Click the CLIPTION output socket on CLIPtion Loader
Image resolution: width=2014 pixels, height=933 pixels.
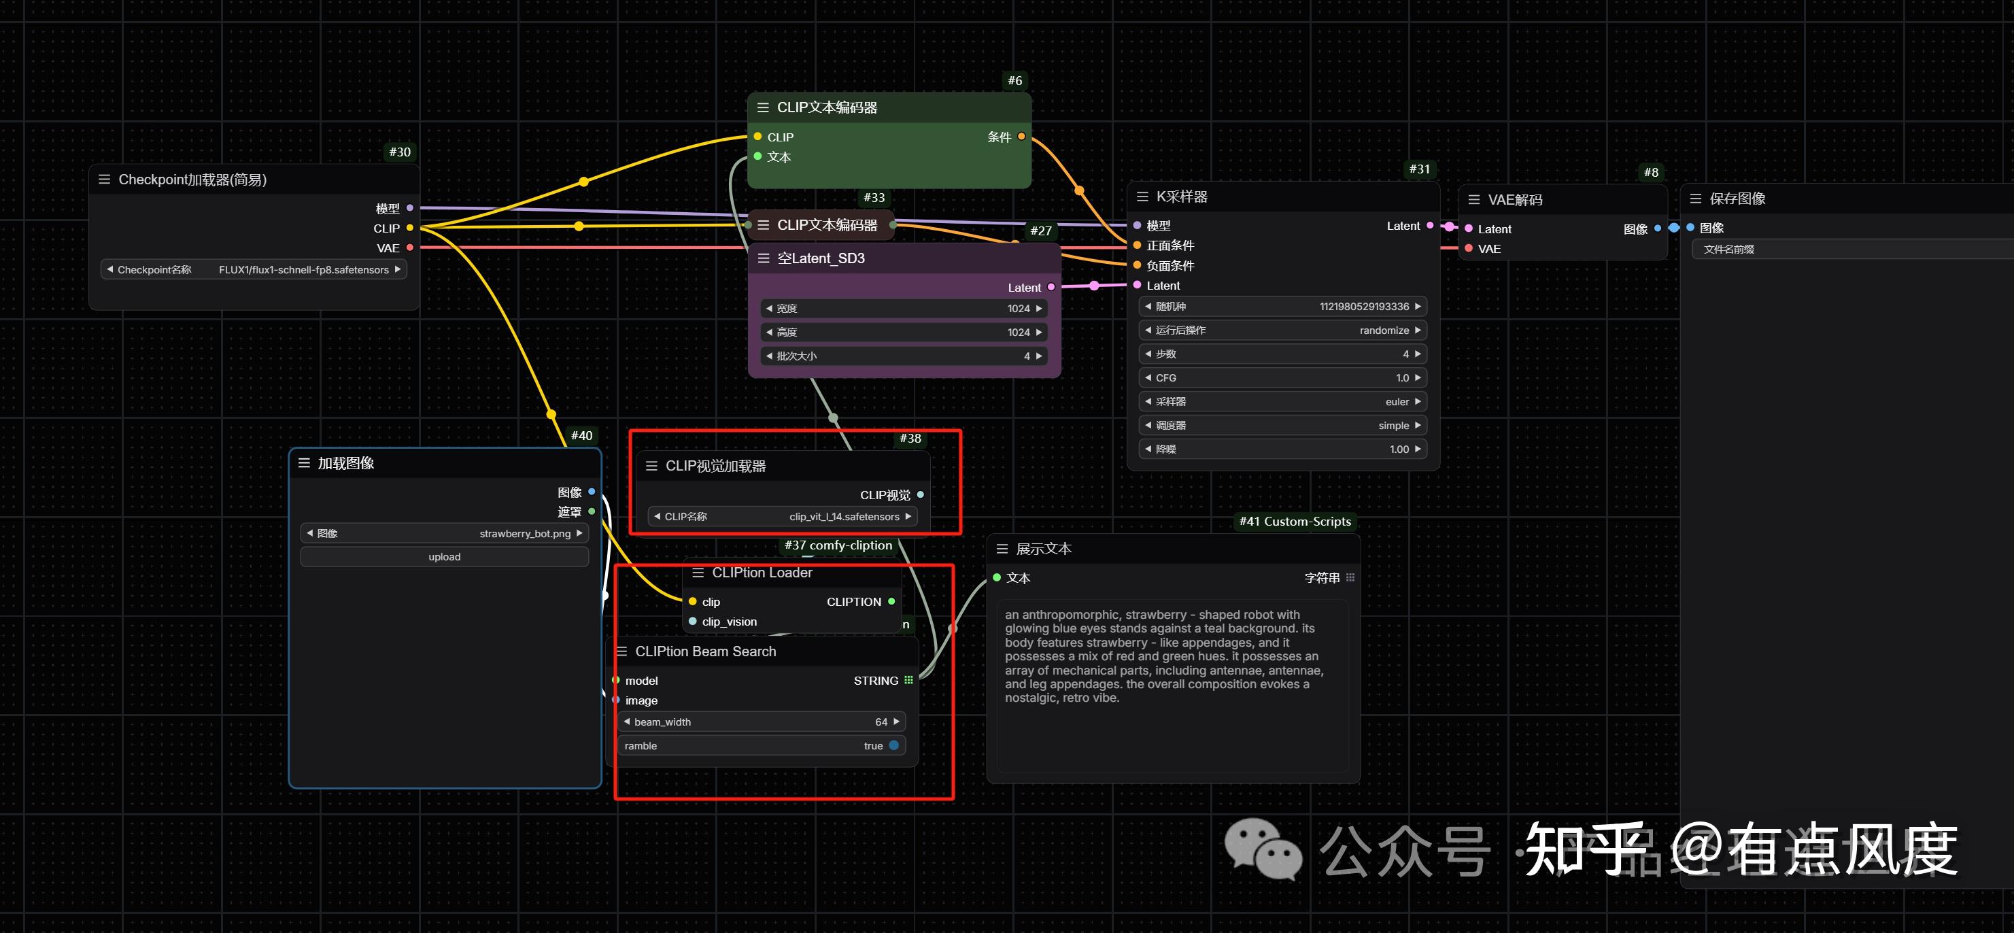point(891,601)
